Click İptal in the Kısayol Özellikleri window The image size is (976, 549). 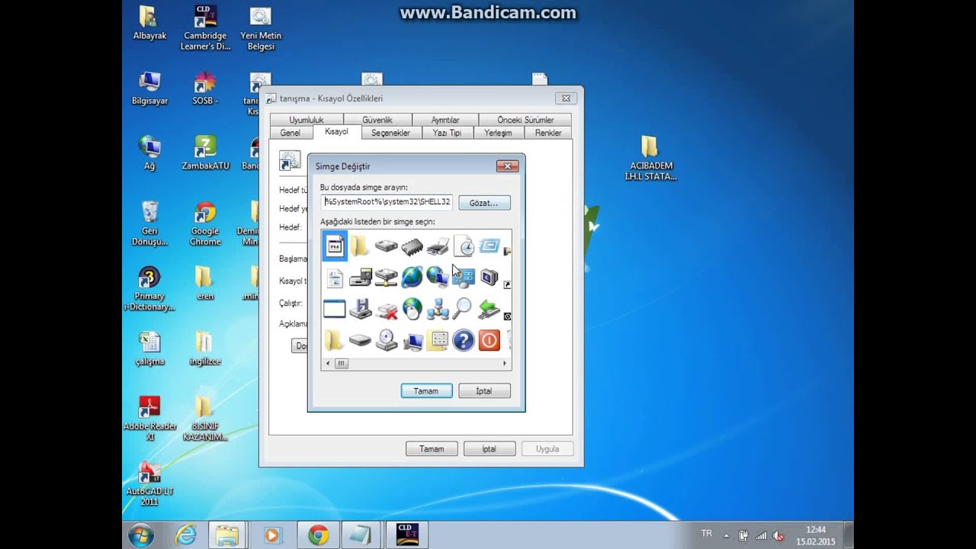pyautogui.click(x=490, y=449)
